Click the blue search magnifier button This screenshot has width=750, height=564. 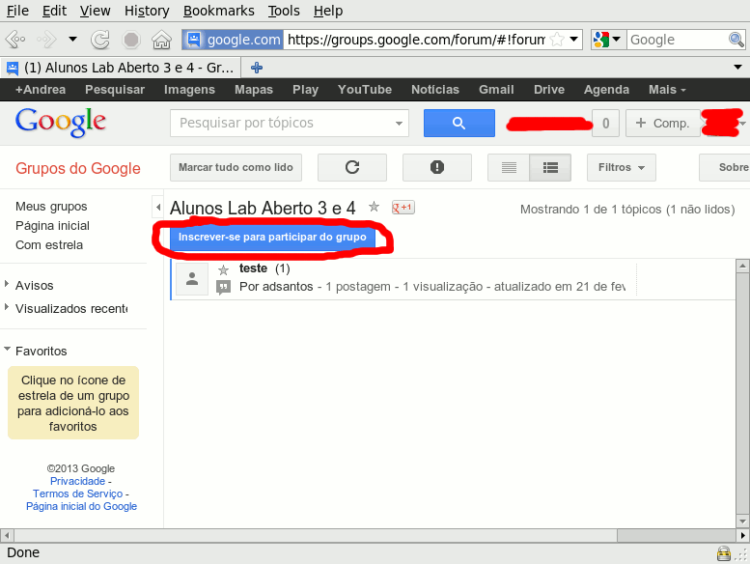pos(459,123)
